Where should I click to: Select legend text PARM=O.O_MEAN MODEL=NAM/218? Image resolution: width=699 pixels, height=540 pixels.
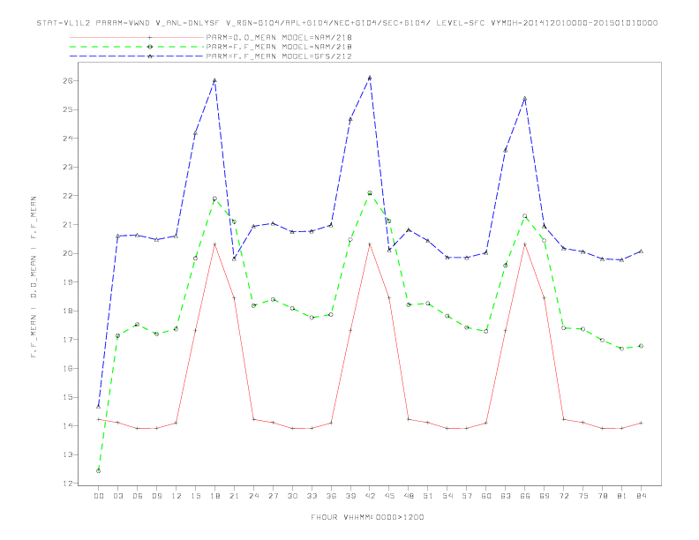click(x=279, y=37)
